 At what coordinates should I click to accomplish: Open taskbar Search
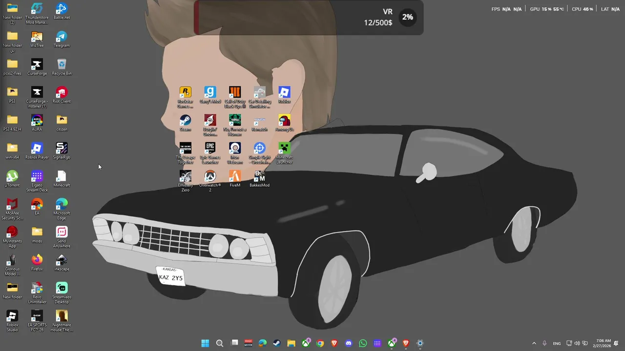pos(220,343)
